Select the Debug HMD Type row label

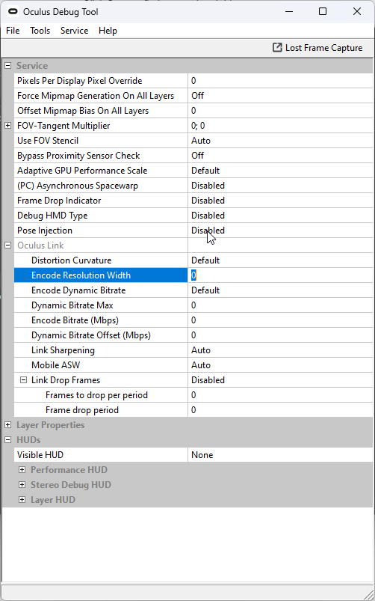[52, 216]
